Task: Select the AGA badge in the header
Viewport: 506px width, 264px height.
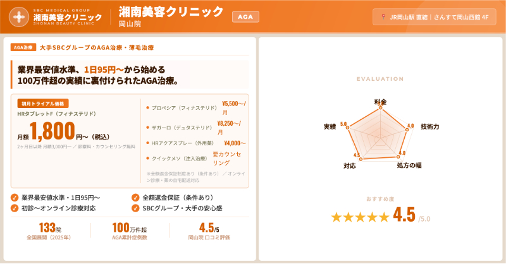Action: pos(245,17)
